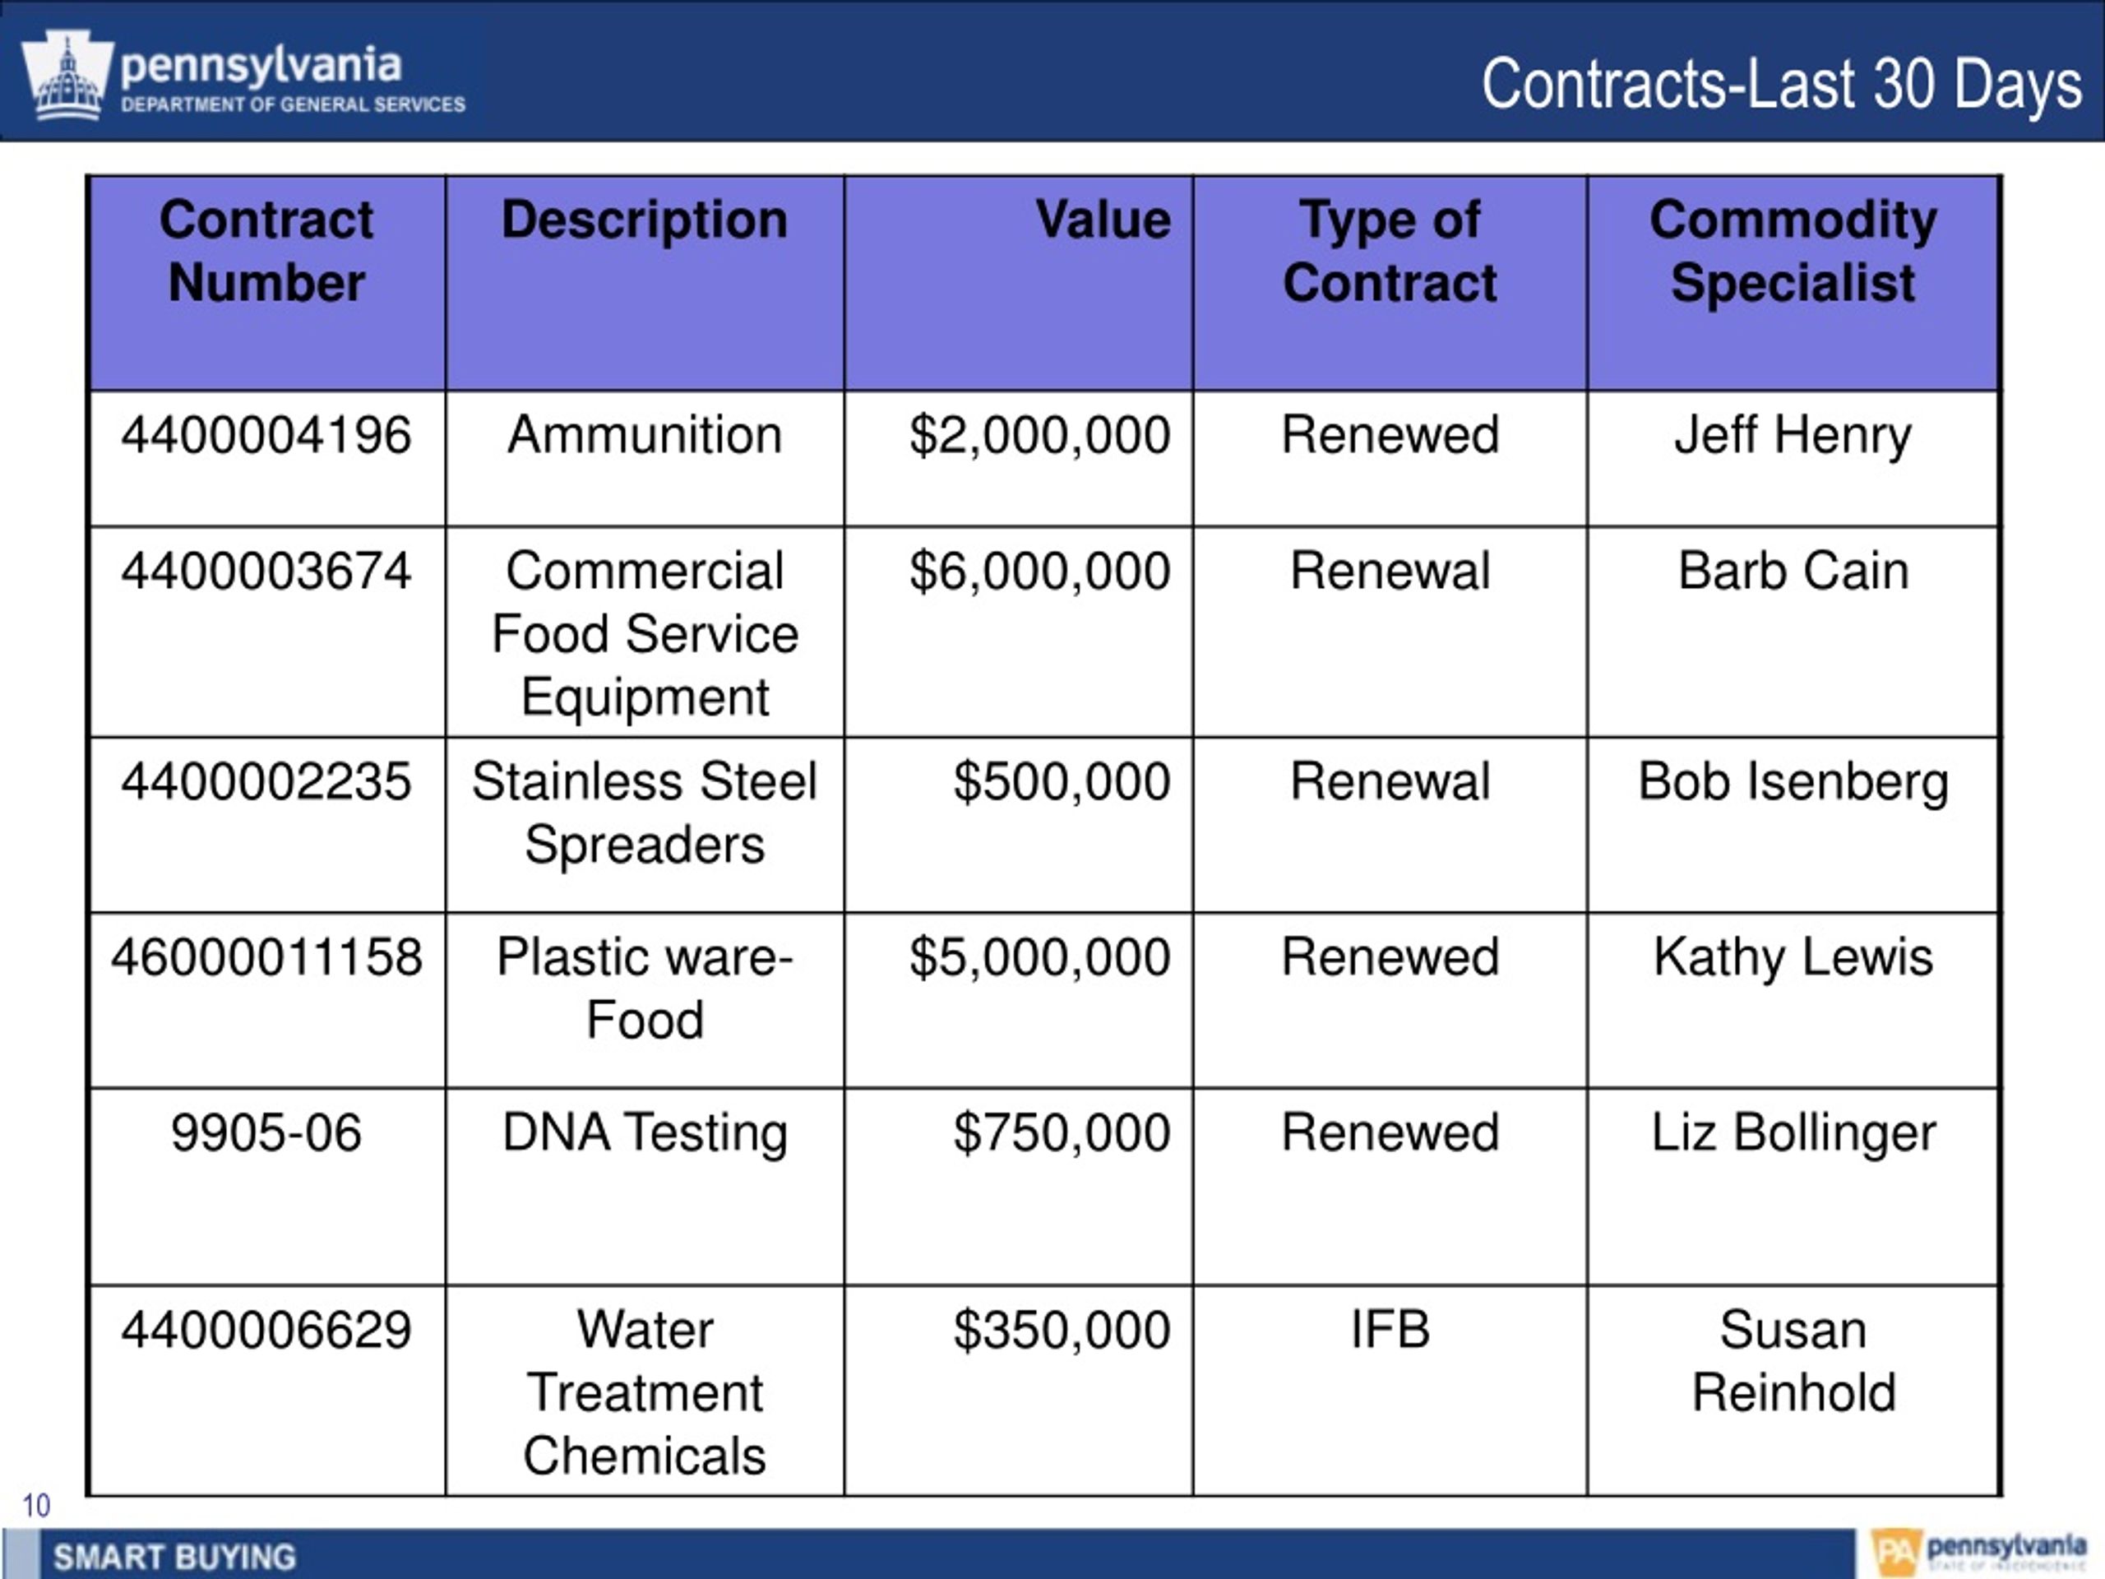Click the IFB contract type cell

click(x=1390, y=1391)
